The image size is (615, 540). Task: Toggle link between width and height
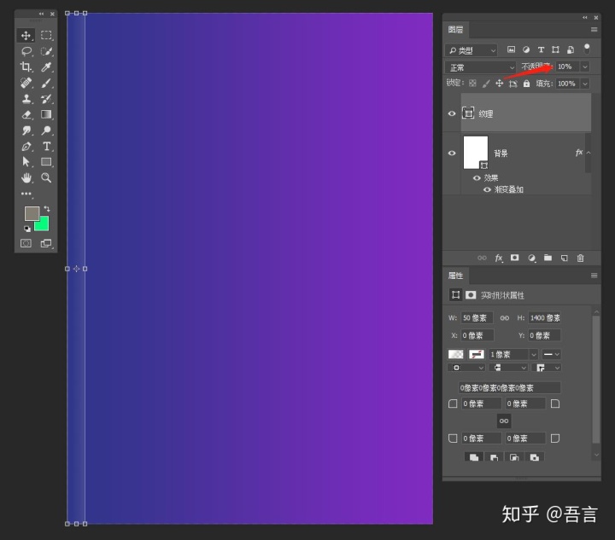click(505, 318)
